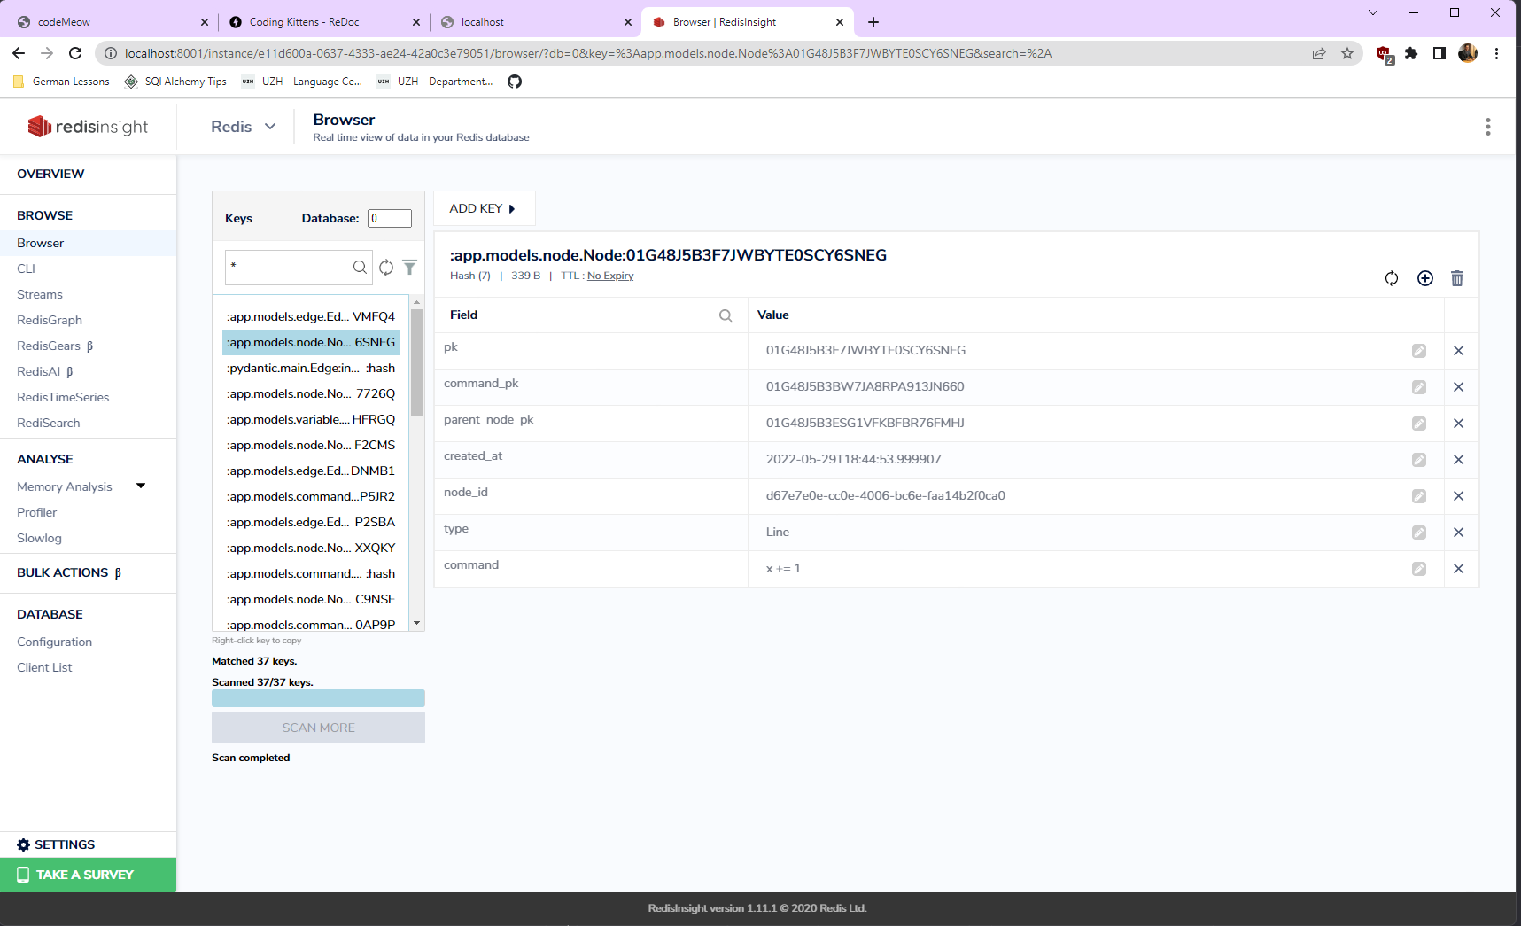Click the TAKE A SURVEY button
Screen dimensions: 1521x926
(x=88, y=875)
